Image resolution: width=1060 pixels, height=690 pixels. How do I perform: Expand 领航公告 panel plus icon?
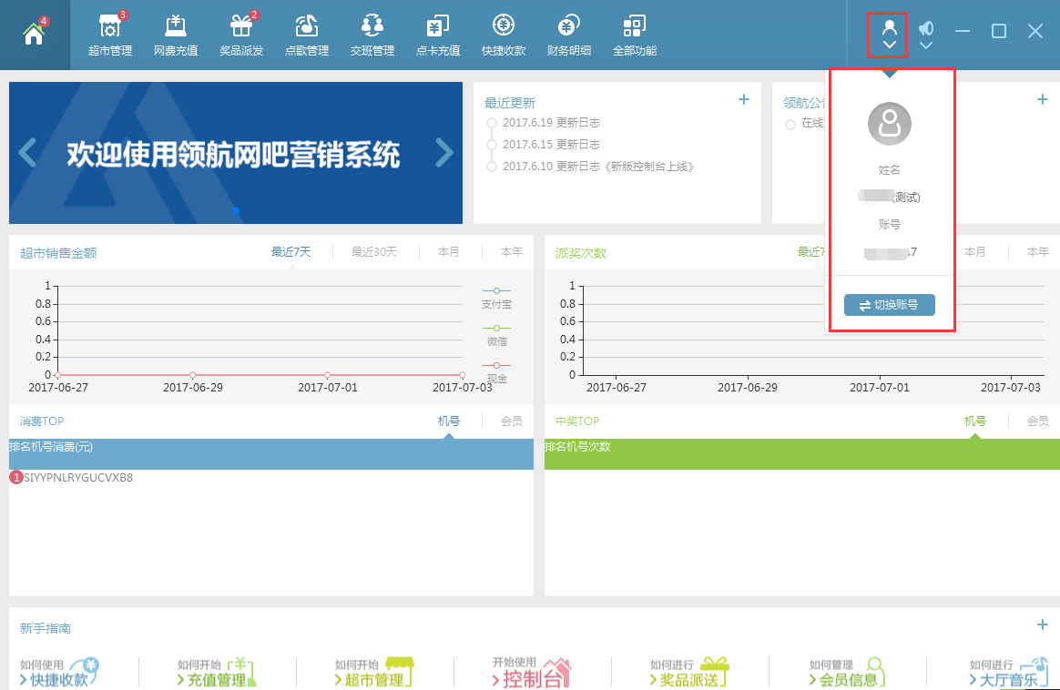1043,99
